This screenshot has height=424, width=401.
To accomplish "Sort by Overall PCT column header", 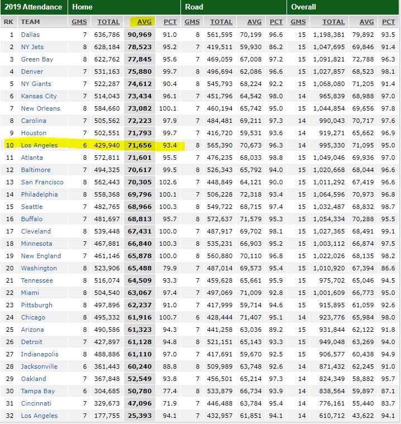I will click(x=388, y=22).
